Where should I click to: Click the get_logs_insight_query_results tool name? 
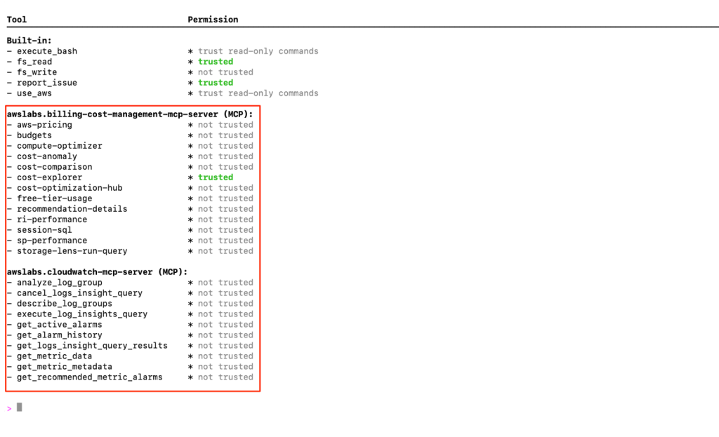[92, 346]
